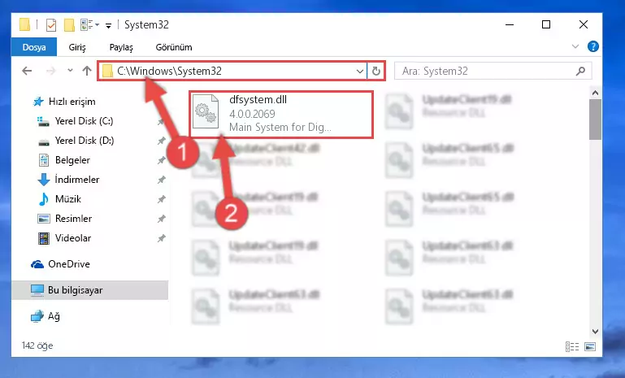Open the address bar history dropdown
This screenshot has width=625, height=378.
tap(360, 72)
